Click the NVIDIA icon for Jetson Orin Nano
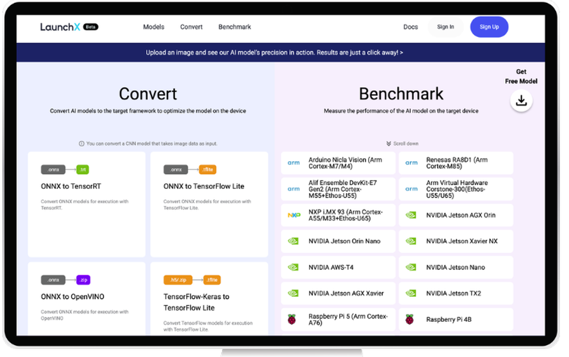 pos(293,241)
